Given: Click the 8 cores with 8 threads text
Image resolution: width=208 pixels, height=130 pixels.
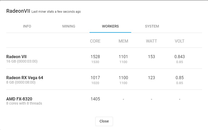Looking at the screenshot, I should click(x=24, y=103).
